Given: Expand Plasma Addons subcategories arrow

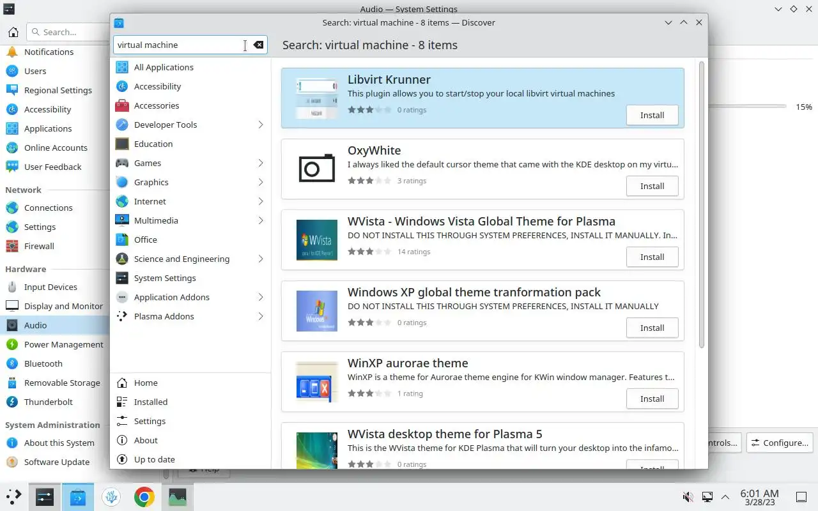Looking at the screenshot, I should coord(260,316).
